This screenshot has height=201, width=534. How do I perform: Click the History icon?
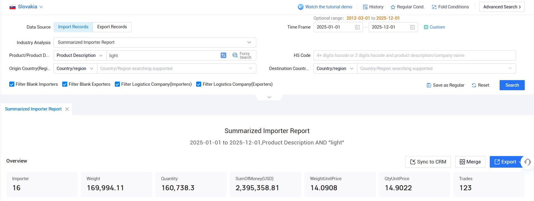pyautogui.click(x=365, y=7)
